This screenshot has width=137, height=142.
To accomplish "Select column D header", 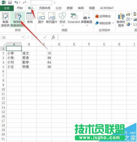I will coord(59,44).
